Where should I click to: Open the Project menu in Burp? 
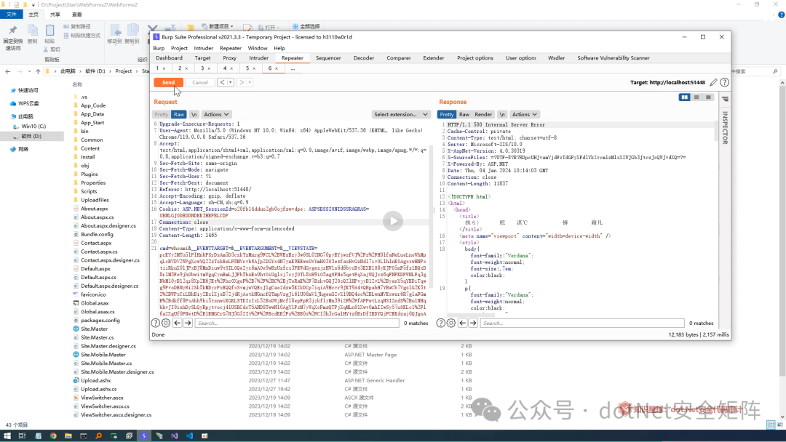pos(179,48)
